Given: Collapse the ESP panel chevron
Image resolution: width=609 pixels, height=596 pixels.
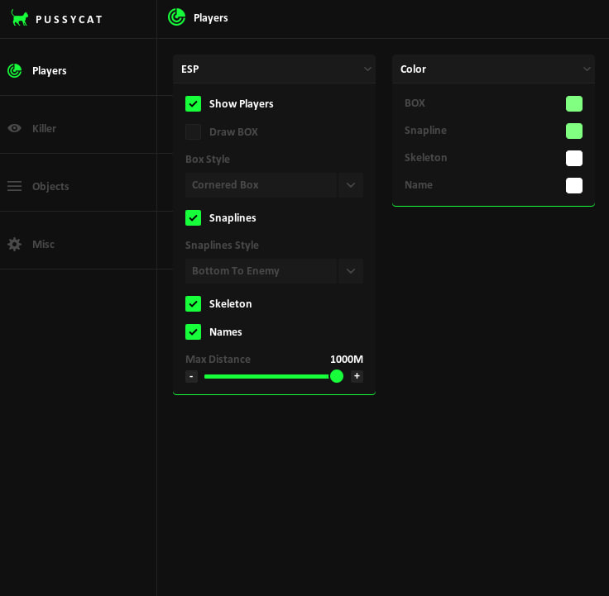Looking at the screenshot, I should tap(367, 69).
